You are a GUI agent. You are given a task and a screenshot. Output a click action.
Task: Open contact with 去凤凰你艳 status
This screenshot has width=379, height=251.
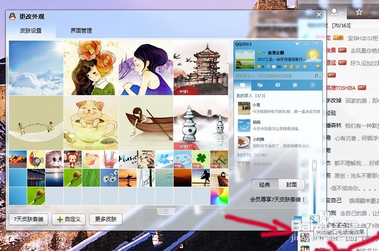coord(352,50)
